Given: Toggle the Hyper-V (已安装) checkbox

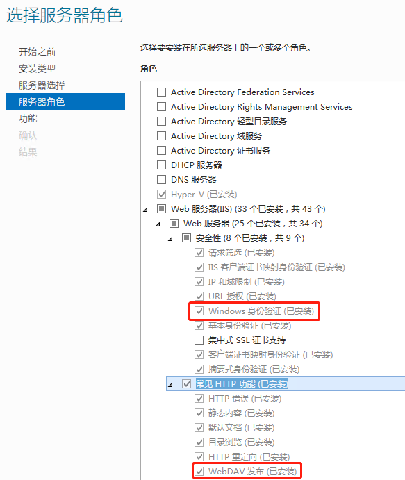Looking at the screenshot, I should [x=161, y=195].
